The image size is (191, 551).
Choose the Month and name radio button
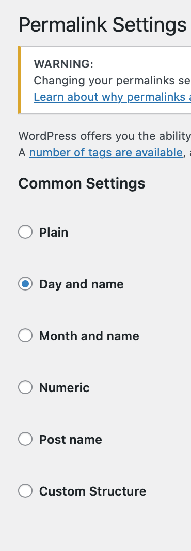[x=25, y=336]
